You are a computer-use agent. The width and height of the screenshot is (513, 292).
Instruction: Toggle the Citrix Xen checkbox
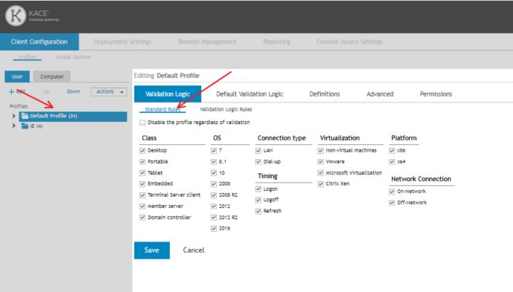click(x=321, y=184)
